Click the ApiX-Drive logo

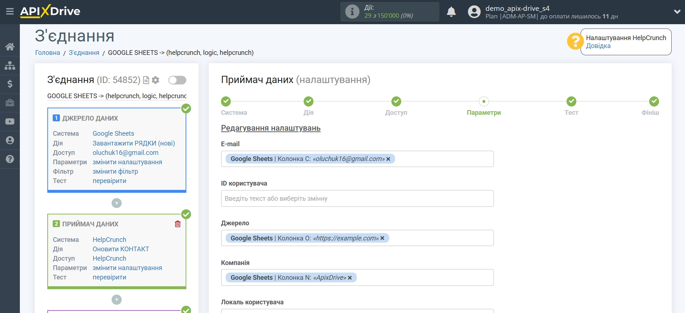point(50,11)
